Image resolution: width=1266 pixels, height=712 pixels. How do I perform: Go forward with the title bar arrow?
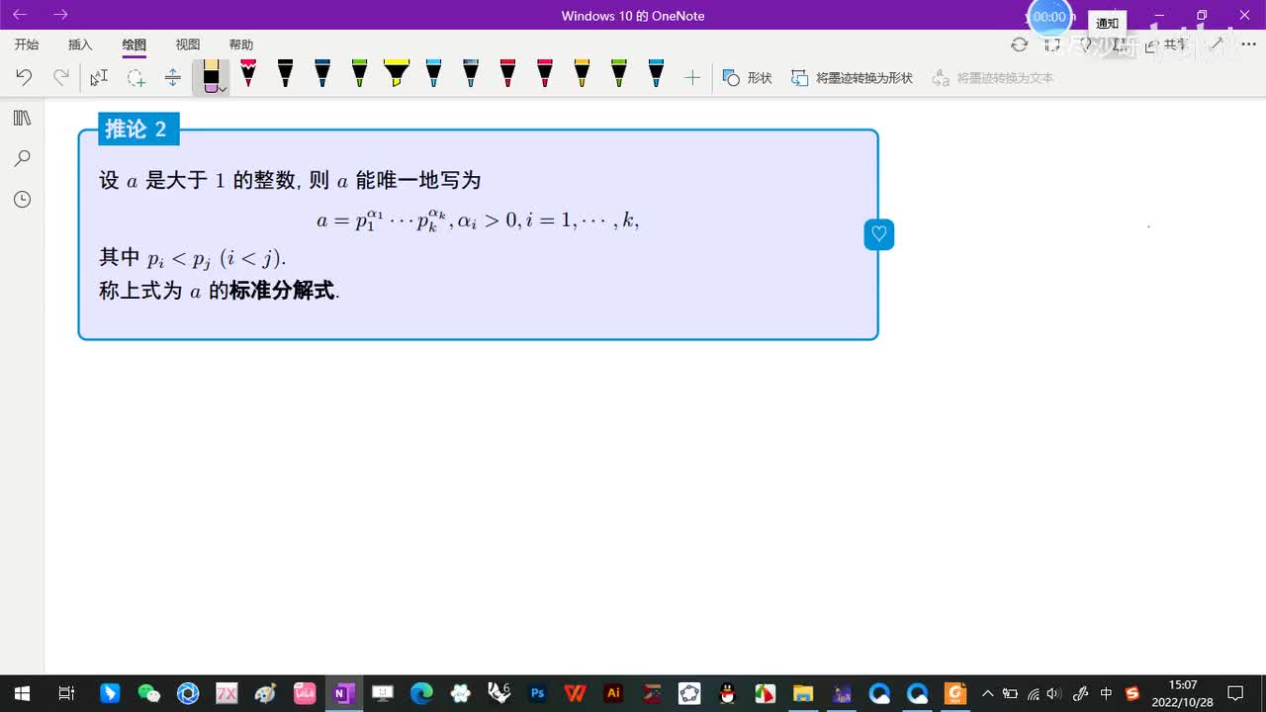61,15
